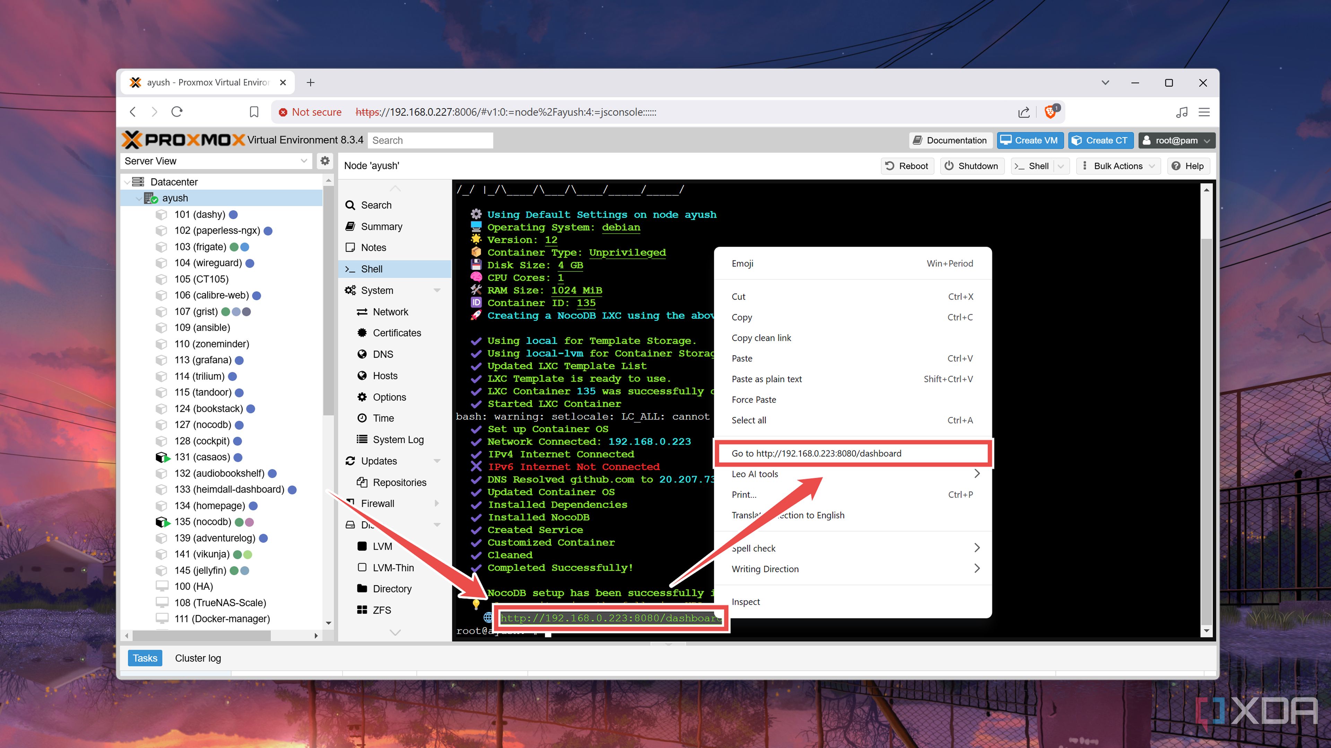Select the Summary panel
This screenshot has height=748, width=1331.
(x=381, y=226)
